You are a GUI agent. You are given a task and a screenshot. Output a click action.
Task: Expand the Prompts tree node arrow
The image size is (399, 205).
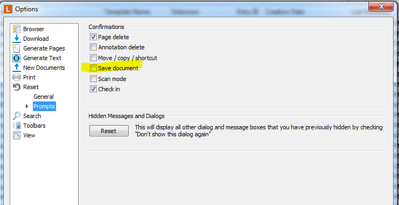(x=27, y=106)
